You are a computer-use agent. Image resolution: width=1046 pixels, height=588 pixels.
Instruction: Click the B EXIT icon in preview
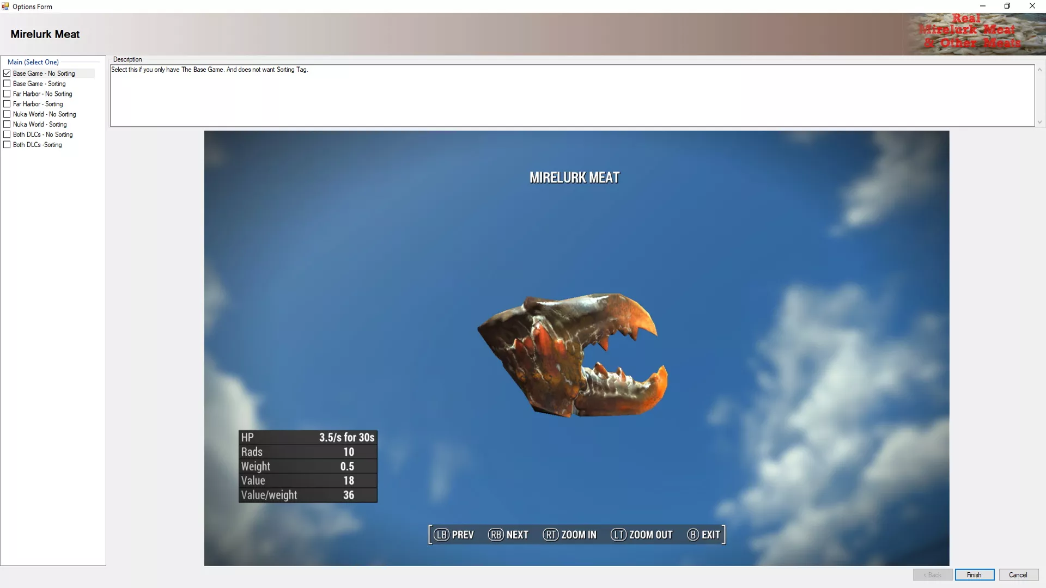(693, 535)
